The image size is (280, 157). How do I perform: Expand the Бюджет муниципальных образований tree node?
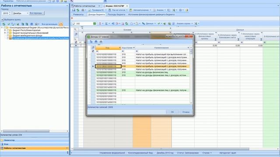click(5, 33)
